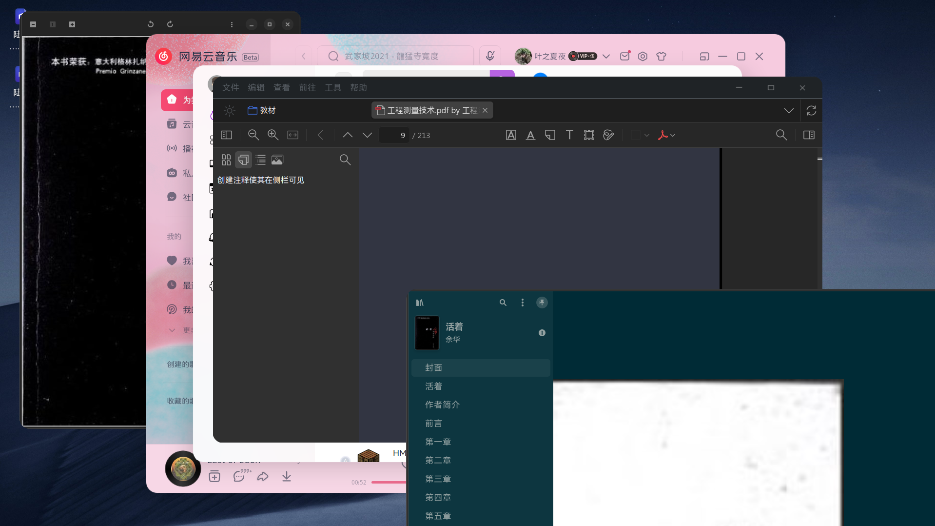Open the ebook reader three-dot menu

click(x=523, y=303)
